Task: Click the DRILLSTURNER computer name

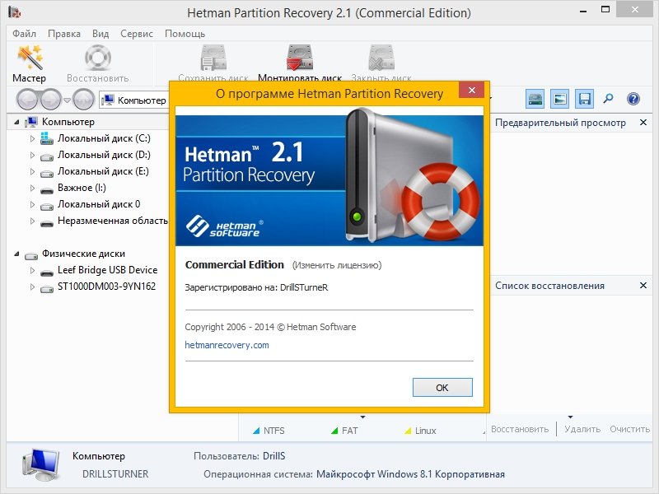Action: coord(115,474)
